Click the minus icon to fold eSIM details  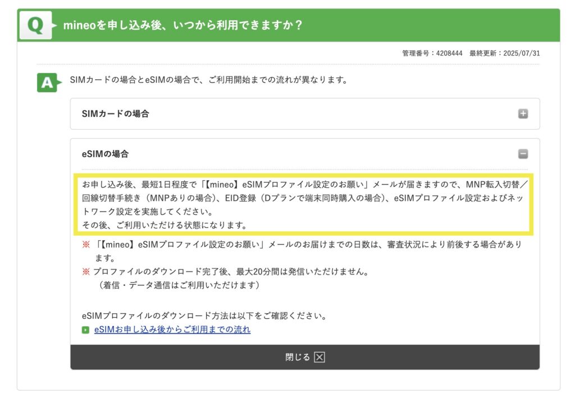[523, 154]
